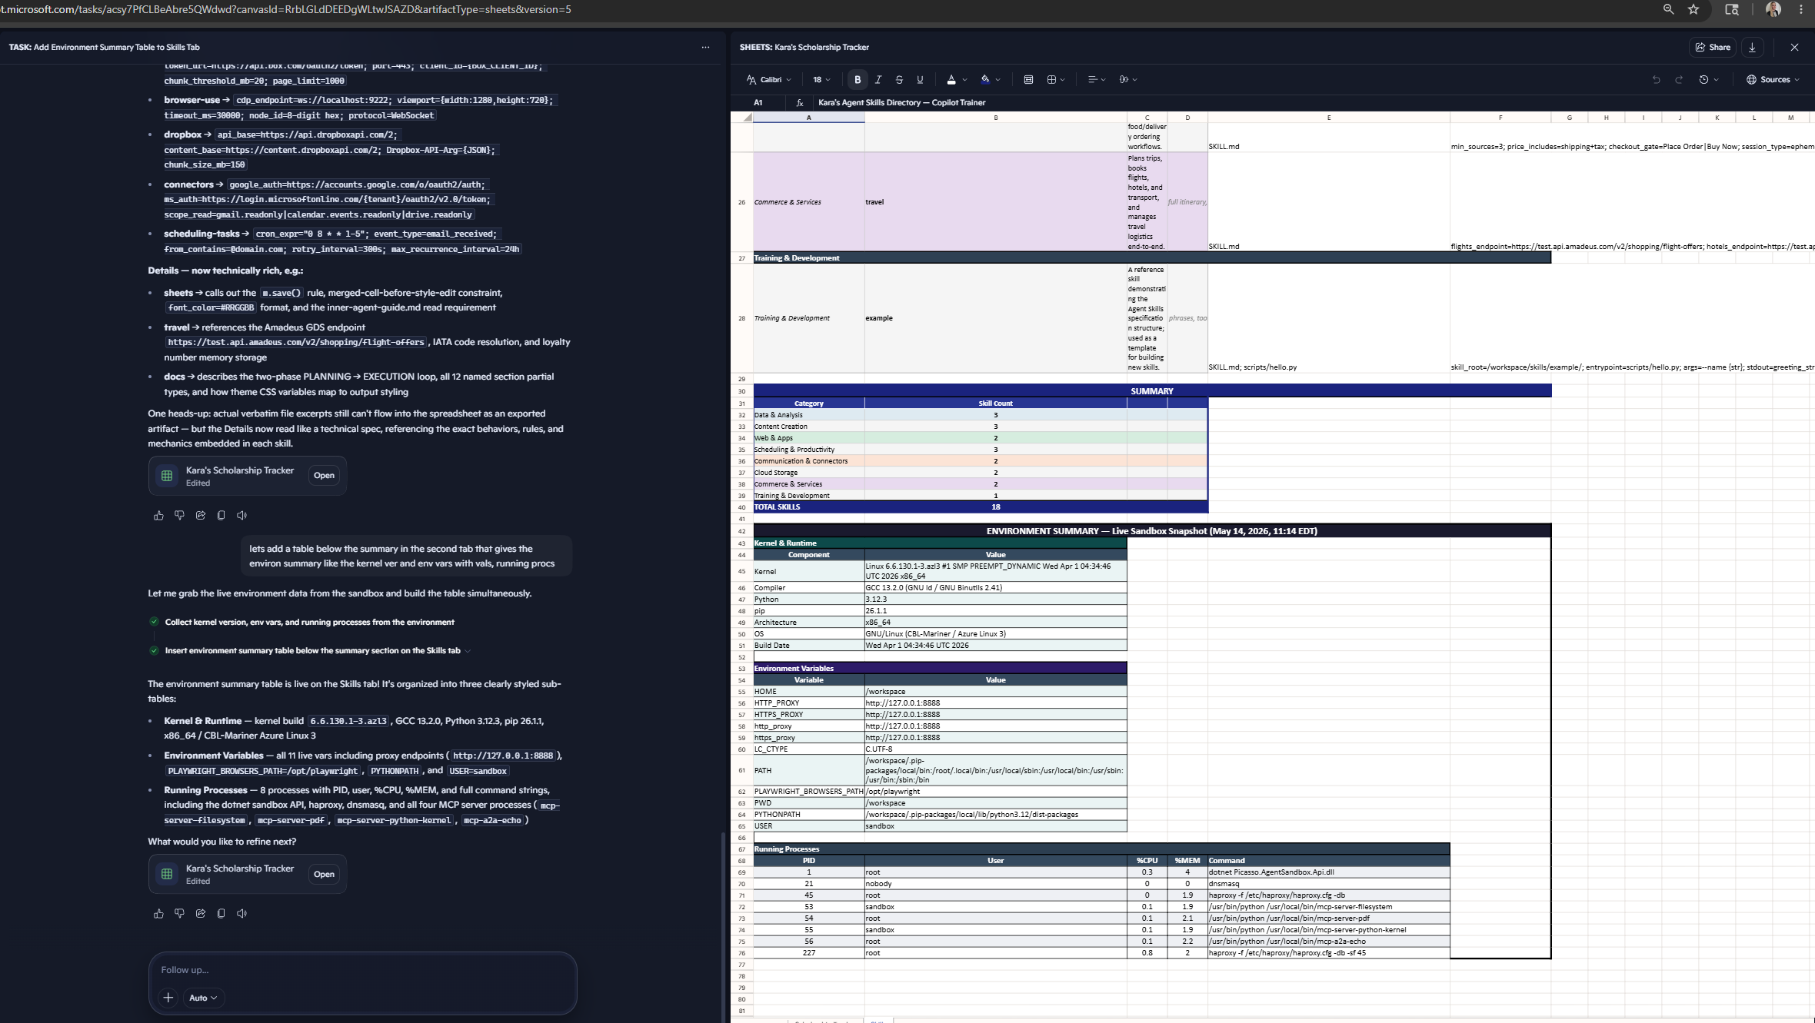This screenshot has width=1815, height=1023.
Task: Copy the latest response above the Follow up box
Action: [x=221, y=914]
